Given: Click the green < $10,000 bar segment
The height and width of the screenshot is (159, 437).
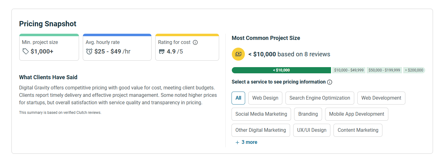Looking at the screenshot, I should [x=281, y=70].
